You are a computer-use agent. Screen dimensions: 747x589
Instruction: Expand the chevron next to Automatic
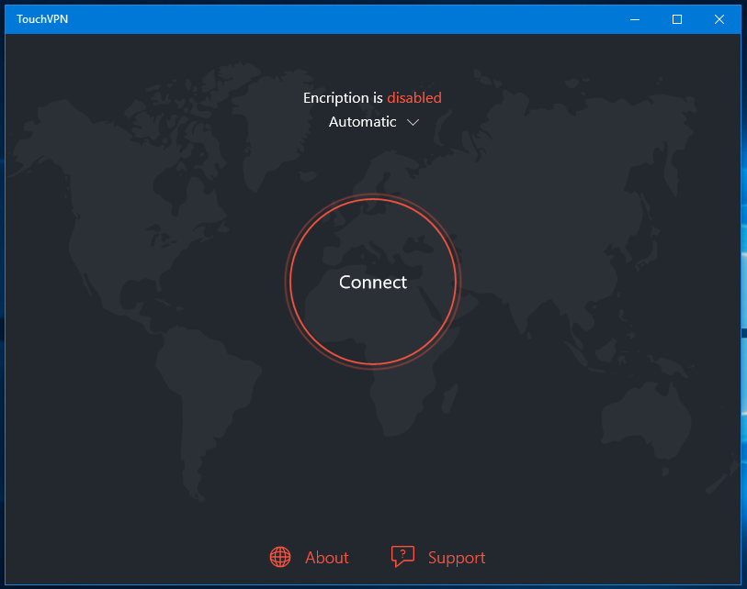click(x=413, y=122)
